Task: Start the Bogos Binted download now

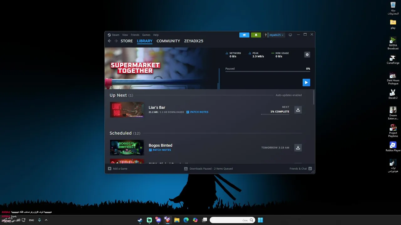Action: (298, 147)
